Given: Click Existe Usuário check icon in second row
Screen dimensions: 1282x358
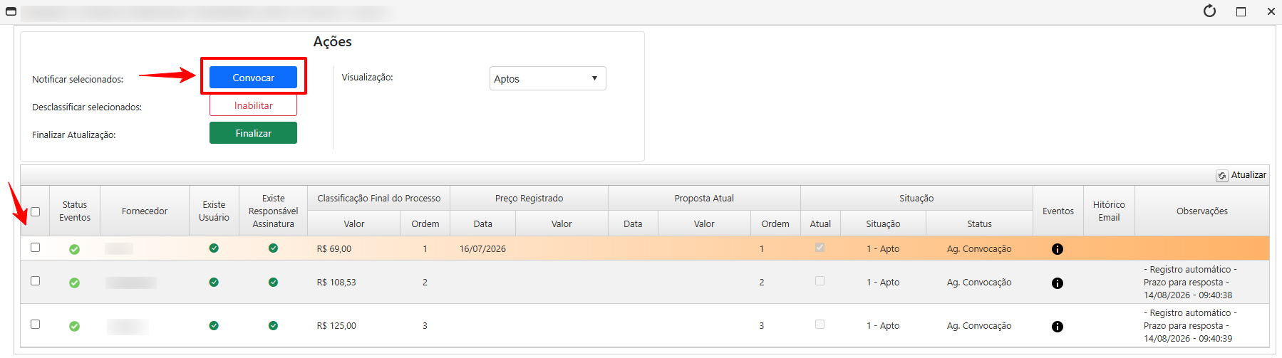Looking at the screenshot, I should coord(214,283).
